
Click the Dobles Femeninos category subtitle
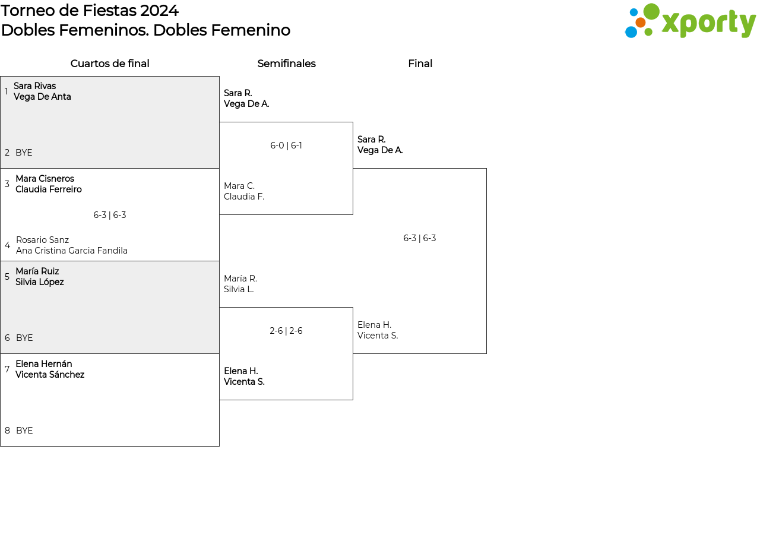(x=145, y=30)
